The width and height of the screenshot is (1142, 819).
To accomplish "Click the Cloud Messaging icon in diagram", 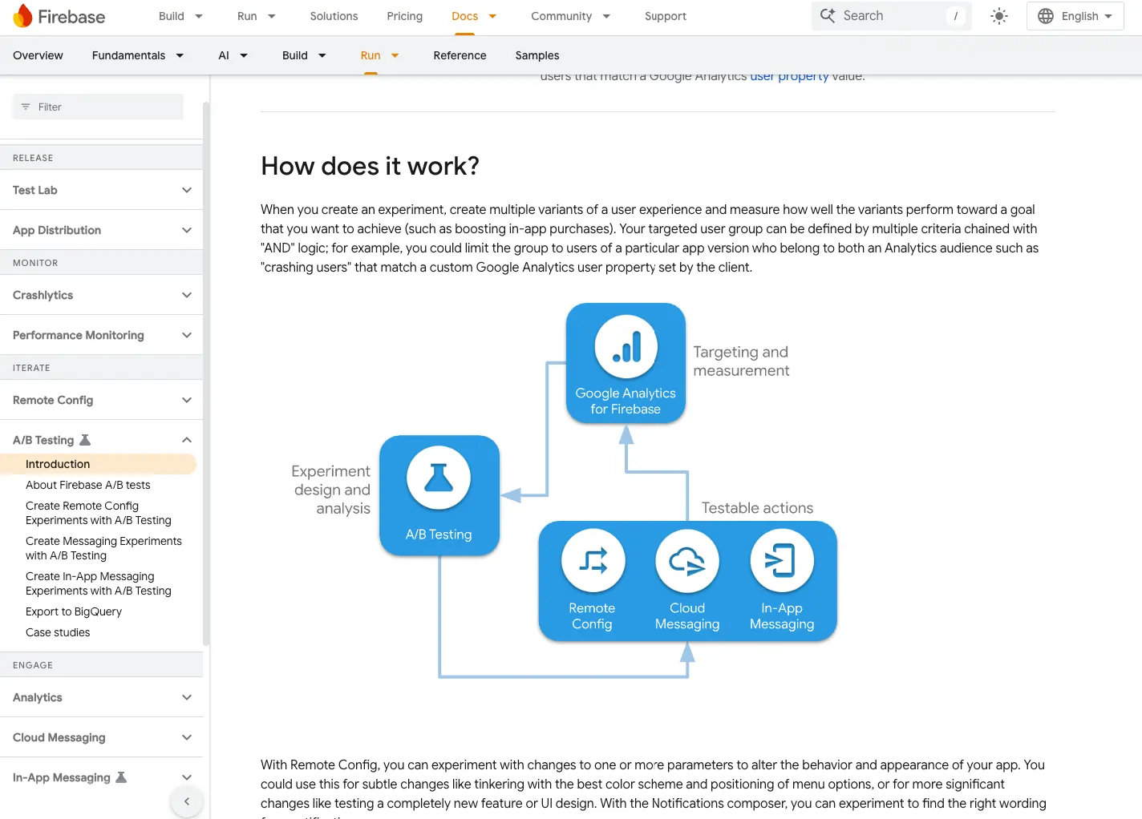I will (687, 561).
